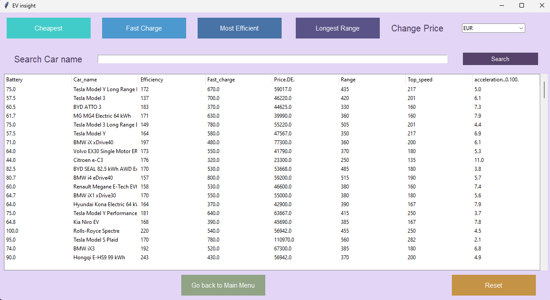Click fast charge value 800.0
Viewport: 550px width, 300px height.
213,178
